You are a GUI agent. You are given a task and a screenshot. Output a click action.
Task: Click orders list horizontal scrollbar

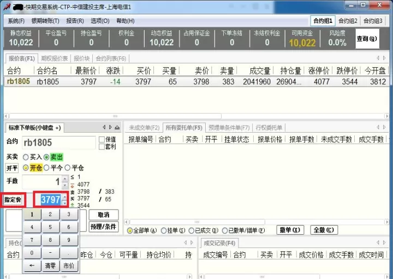tap(197, 222)
